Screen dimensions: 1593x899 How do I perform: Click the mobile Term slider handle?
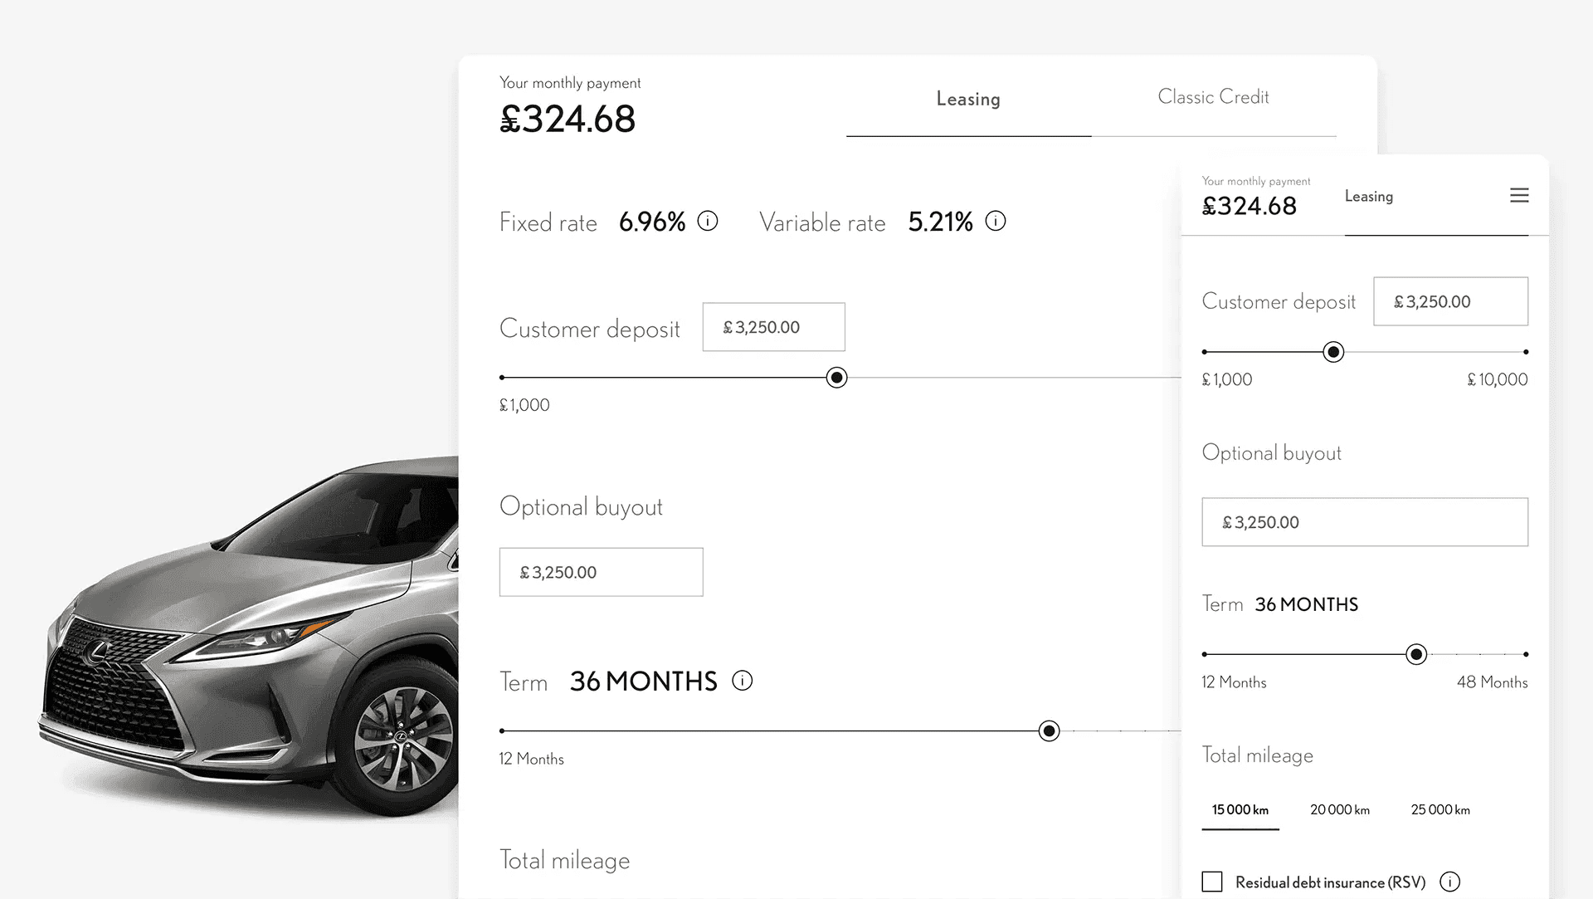coord(1416,654)
